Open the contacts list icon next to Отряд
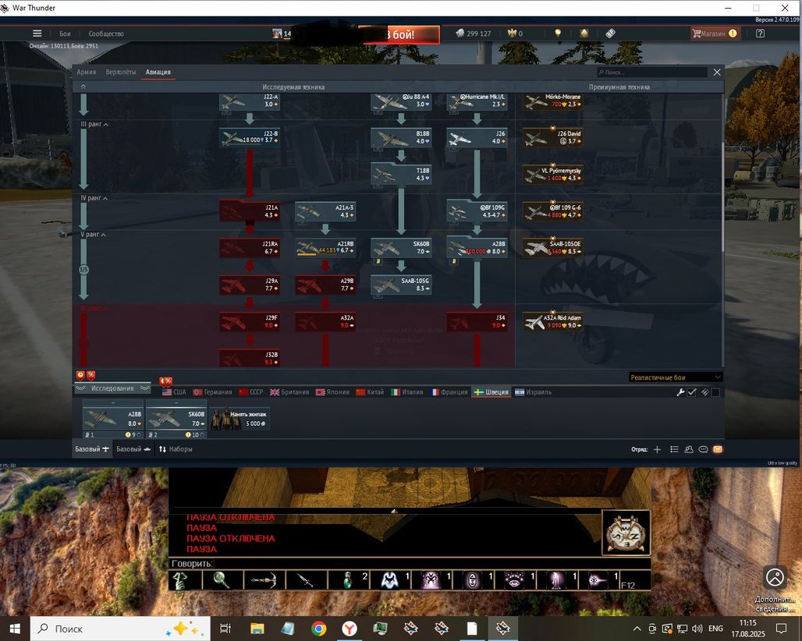 click(x=674, y=449)
